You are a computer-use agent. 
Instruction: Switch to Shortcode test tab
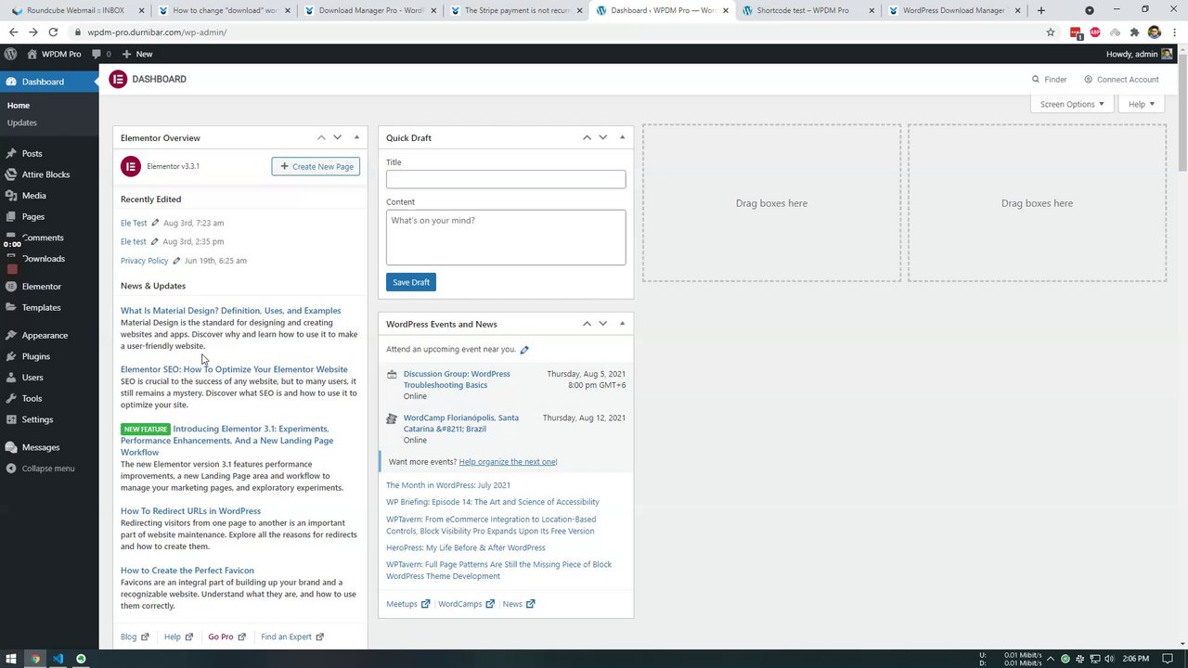click(x=807, y=10)
